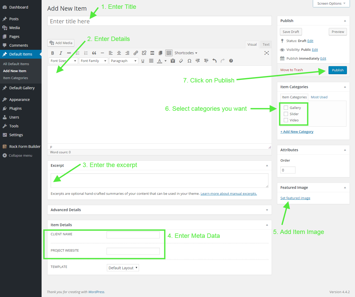Image resolution: width=355 pixels, height=297 pixels.
Task: Apply italic formatting
Action: click(x=61, y=53)
